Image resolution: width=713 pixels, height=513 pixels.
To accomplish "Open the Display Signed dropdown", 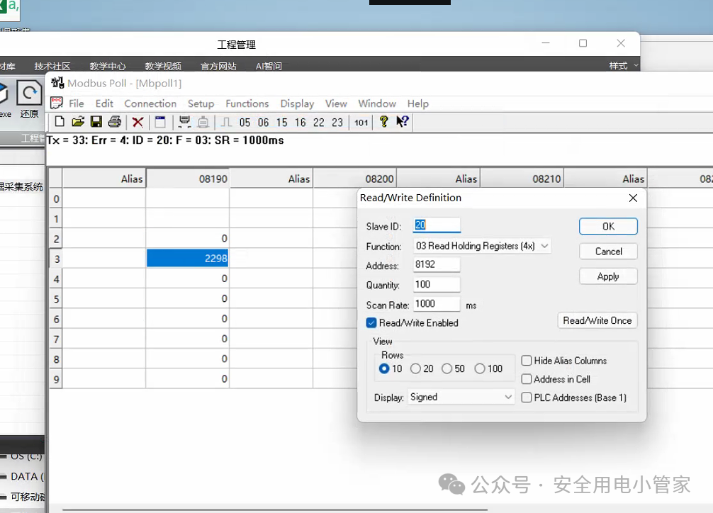I will [508, 397].
